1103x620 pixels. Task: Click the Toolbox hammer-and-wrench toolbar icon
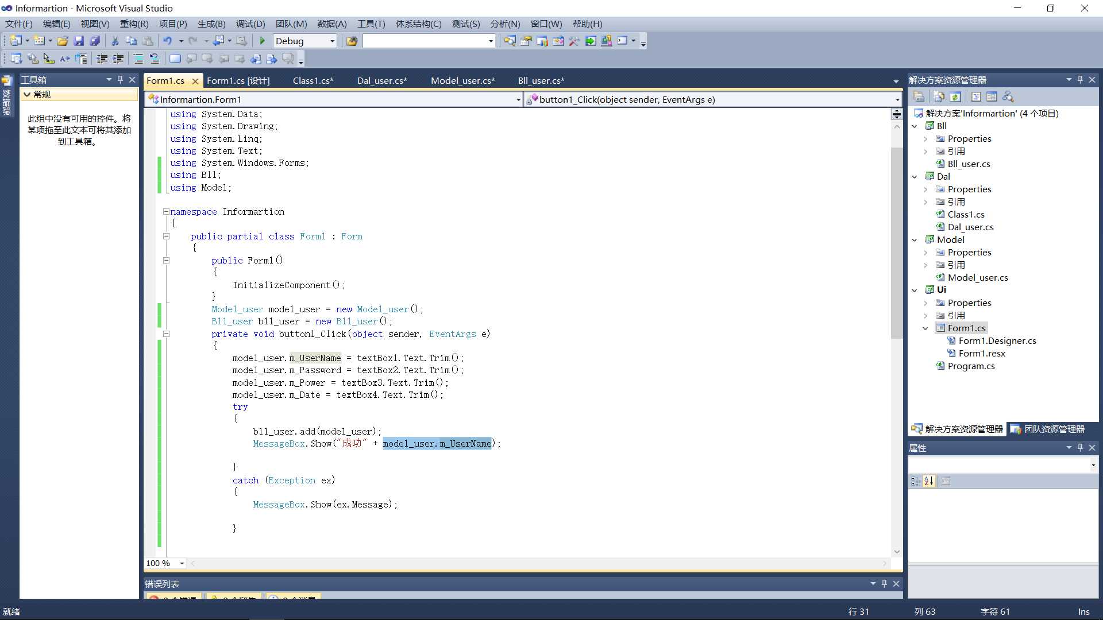[x=574, y=41]
